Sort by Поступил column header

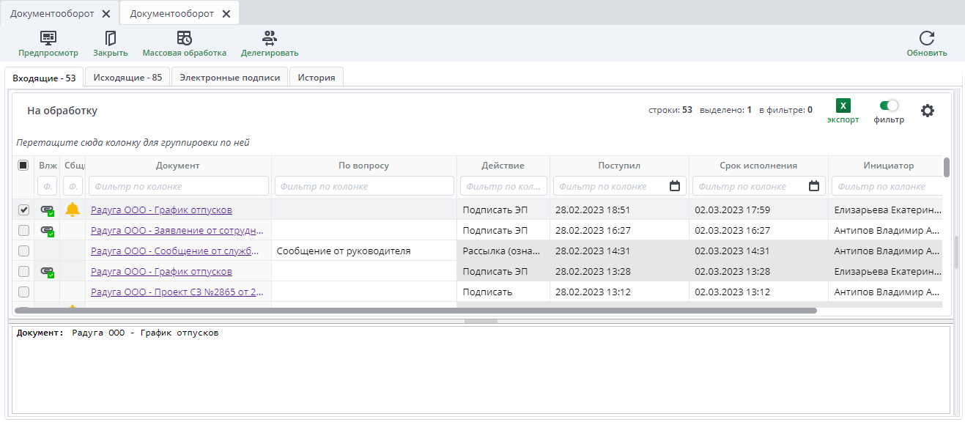[x=619, y=166]
